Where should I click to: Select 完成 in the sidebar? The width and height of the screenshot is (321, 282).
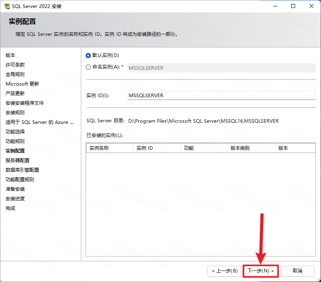click(x=10, y=208)
